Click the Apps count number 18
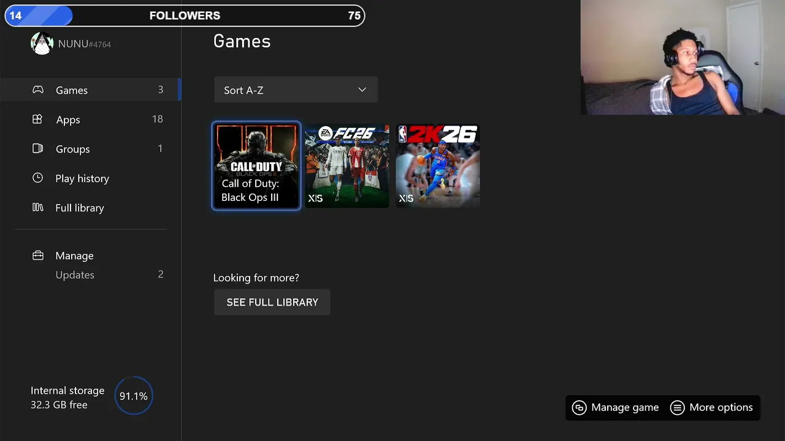 158,119
